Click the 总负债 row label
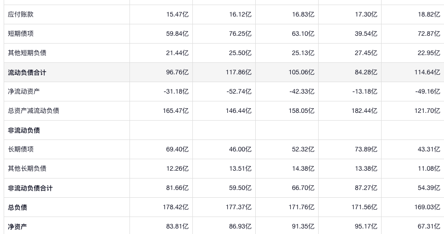This screenshot has height=234, width=444. [17, 207]
